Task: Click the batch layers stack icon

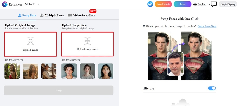Action: point(144,26)
